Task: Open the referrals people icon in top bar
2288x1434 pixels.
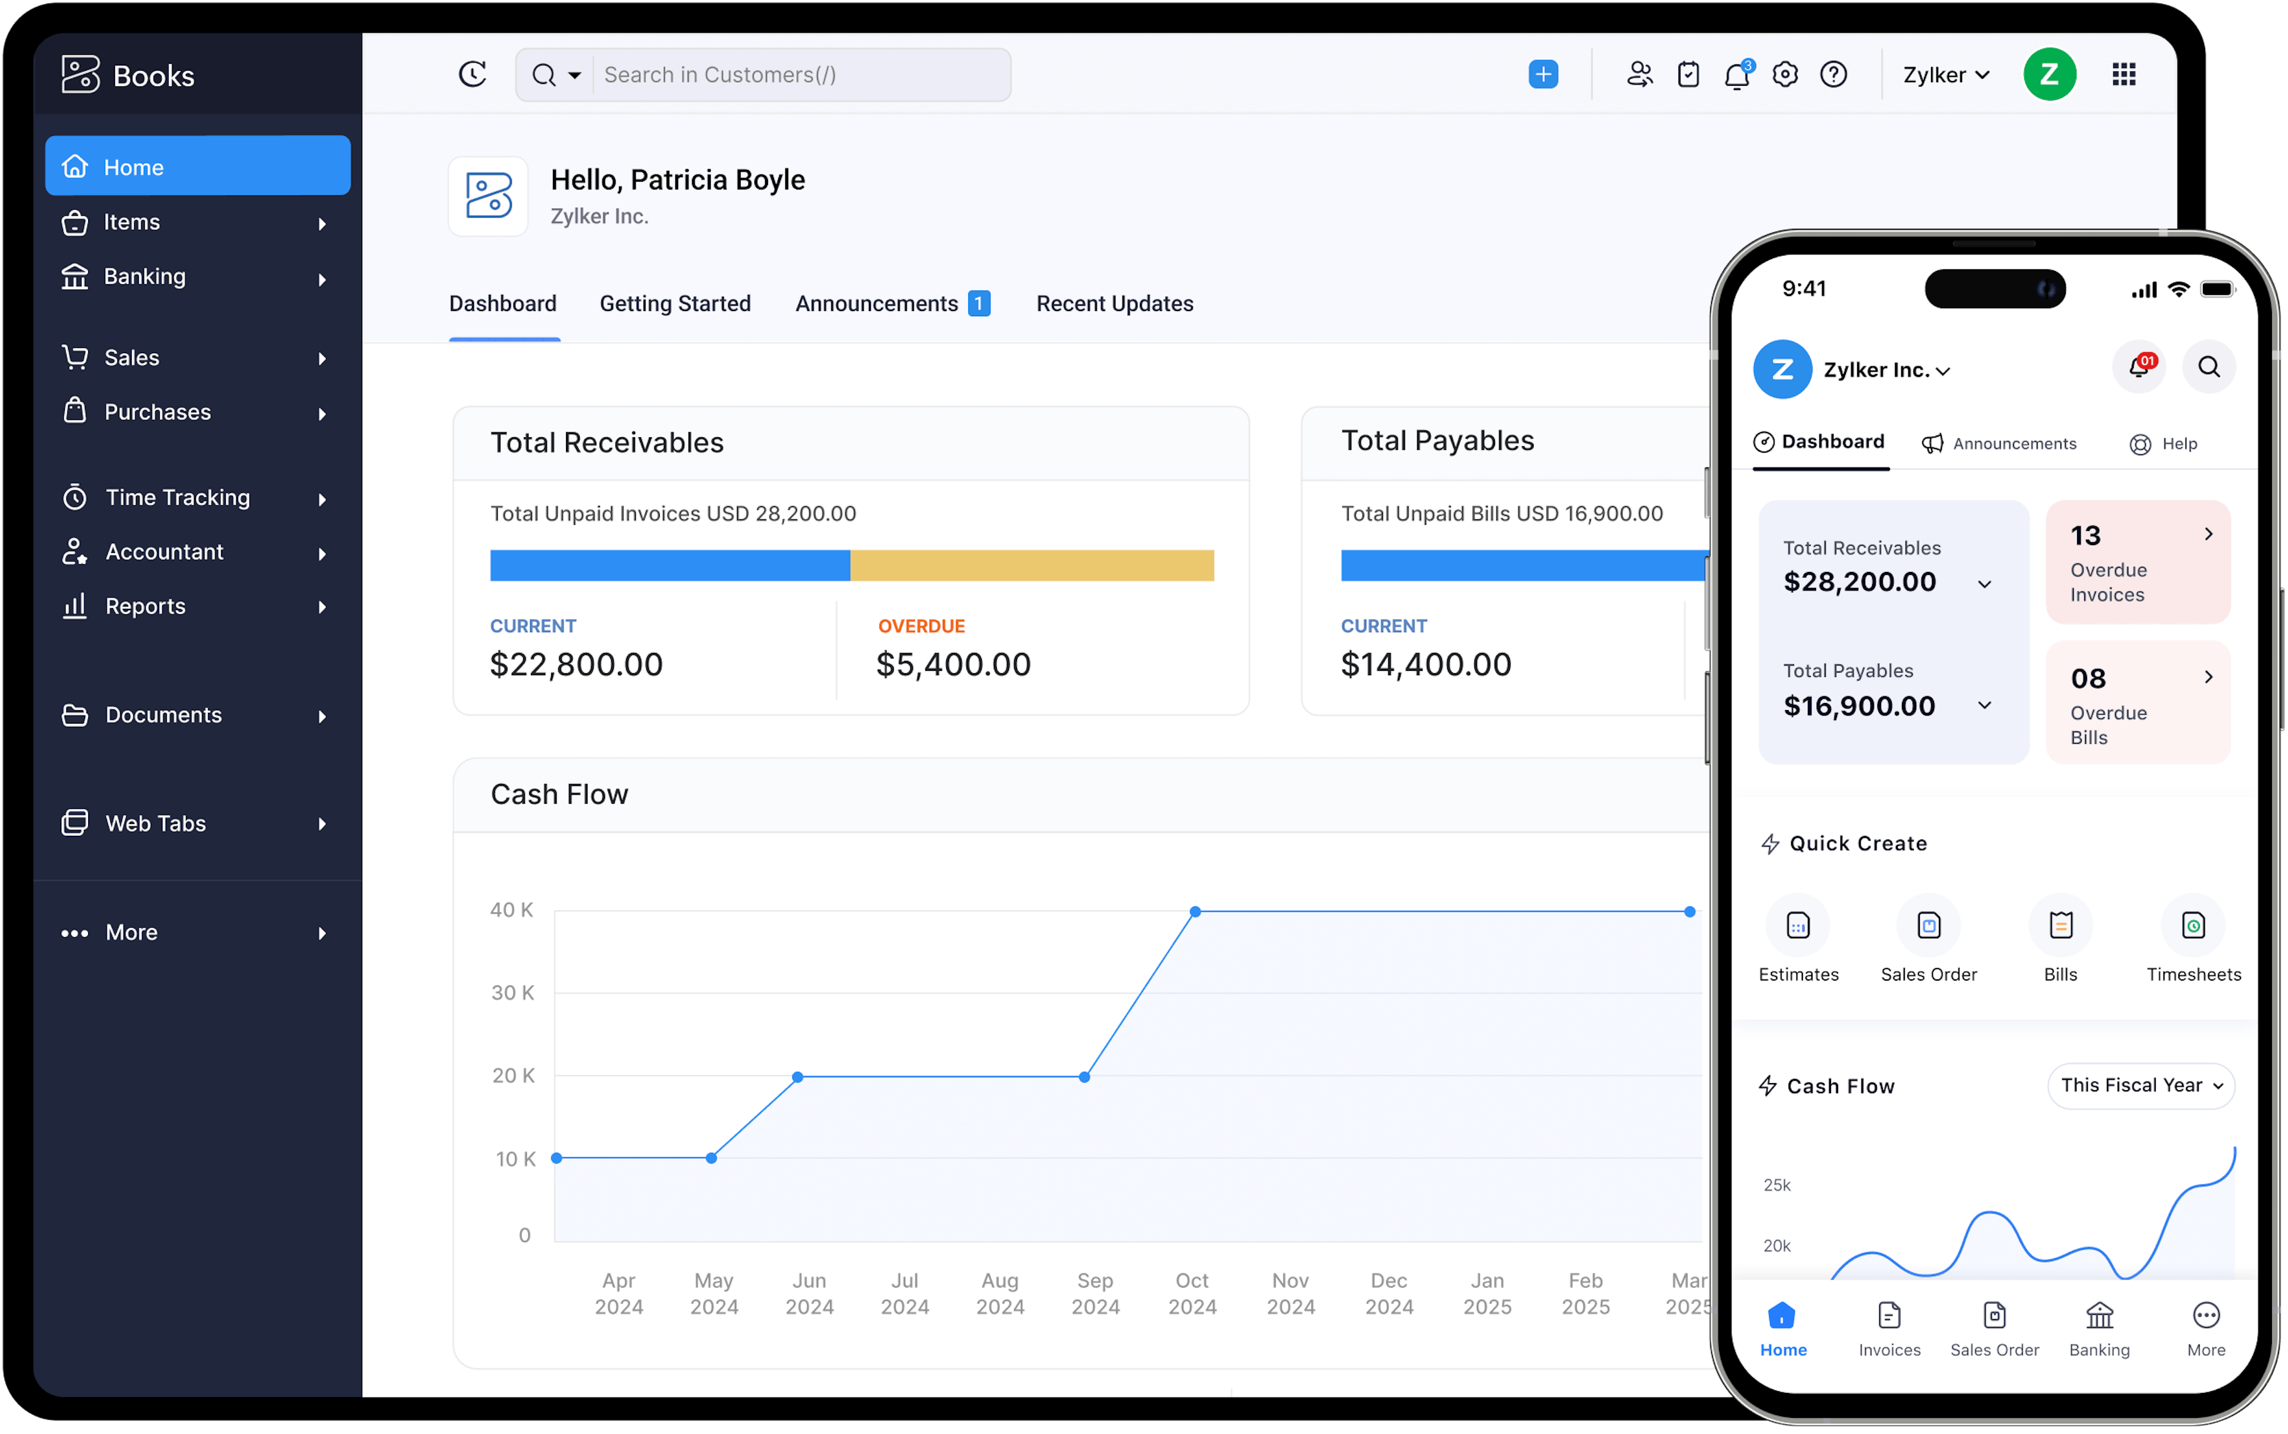Action: point(1639,74)
